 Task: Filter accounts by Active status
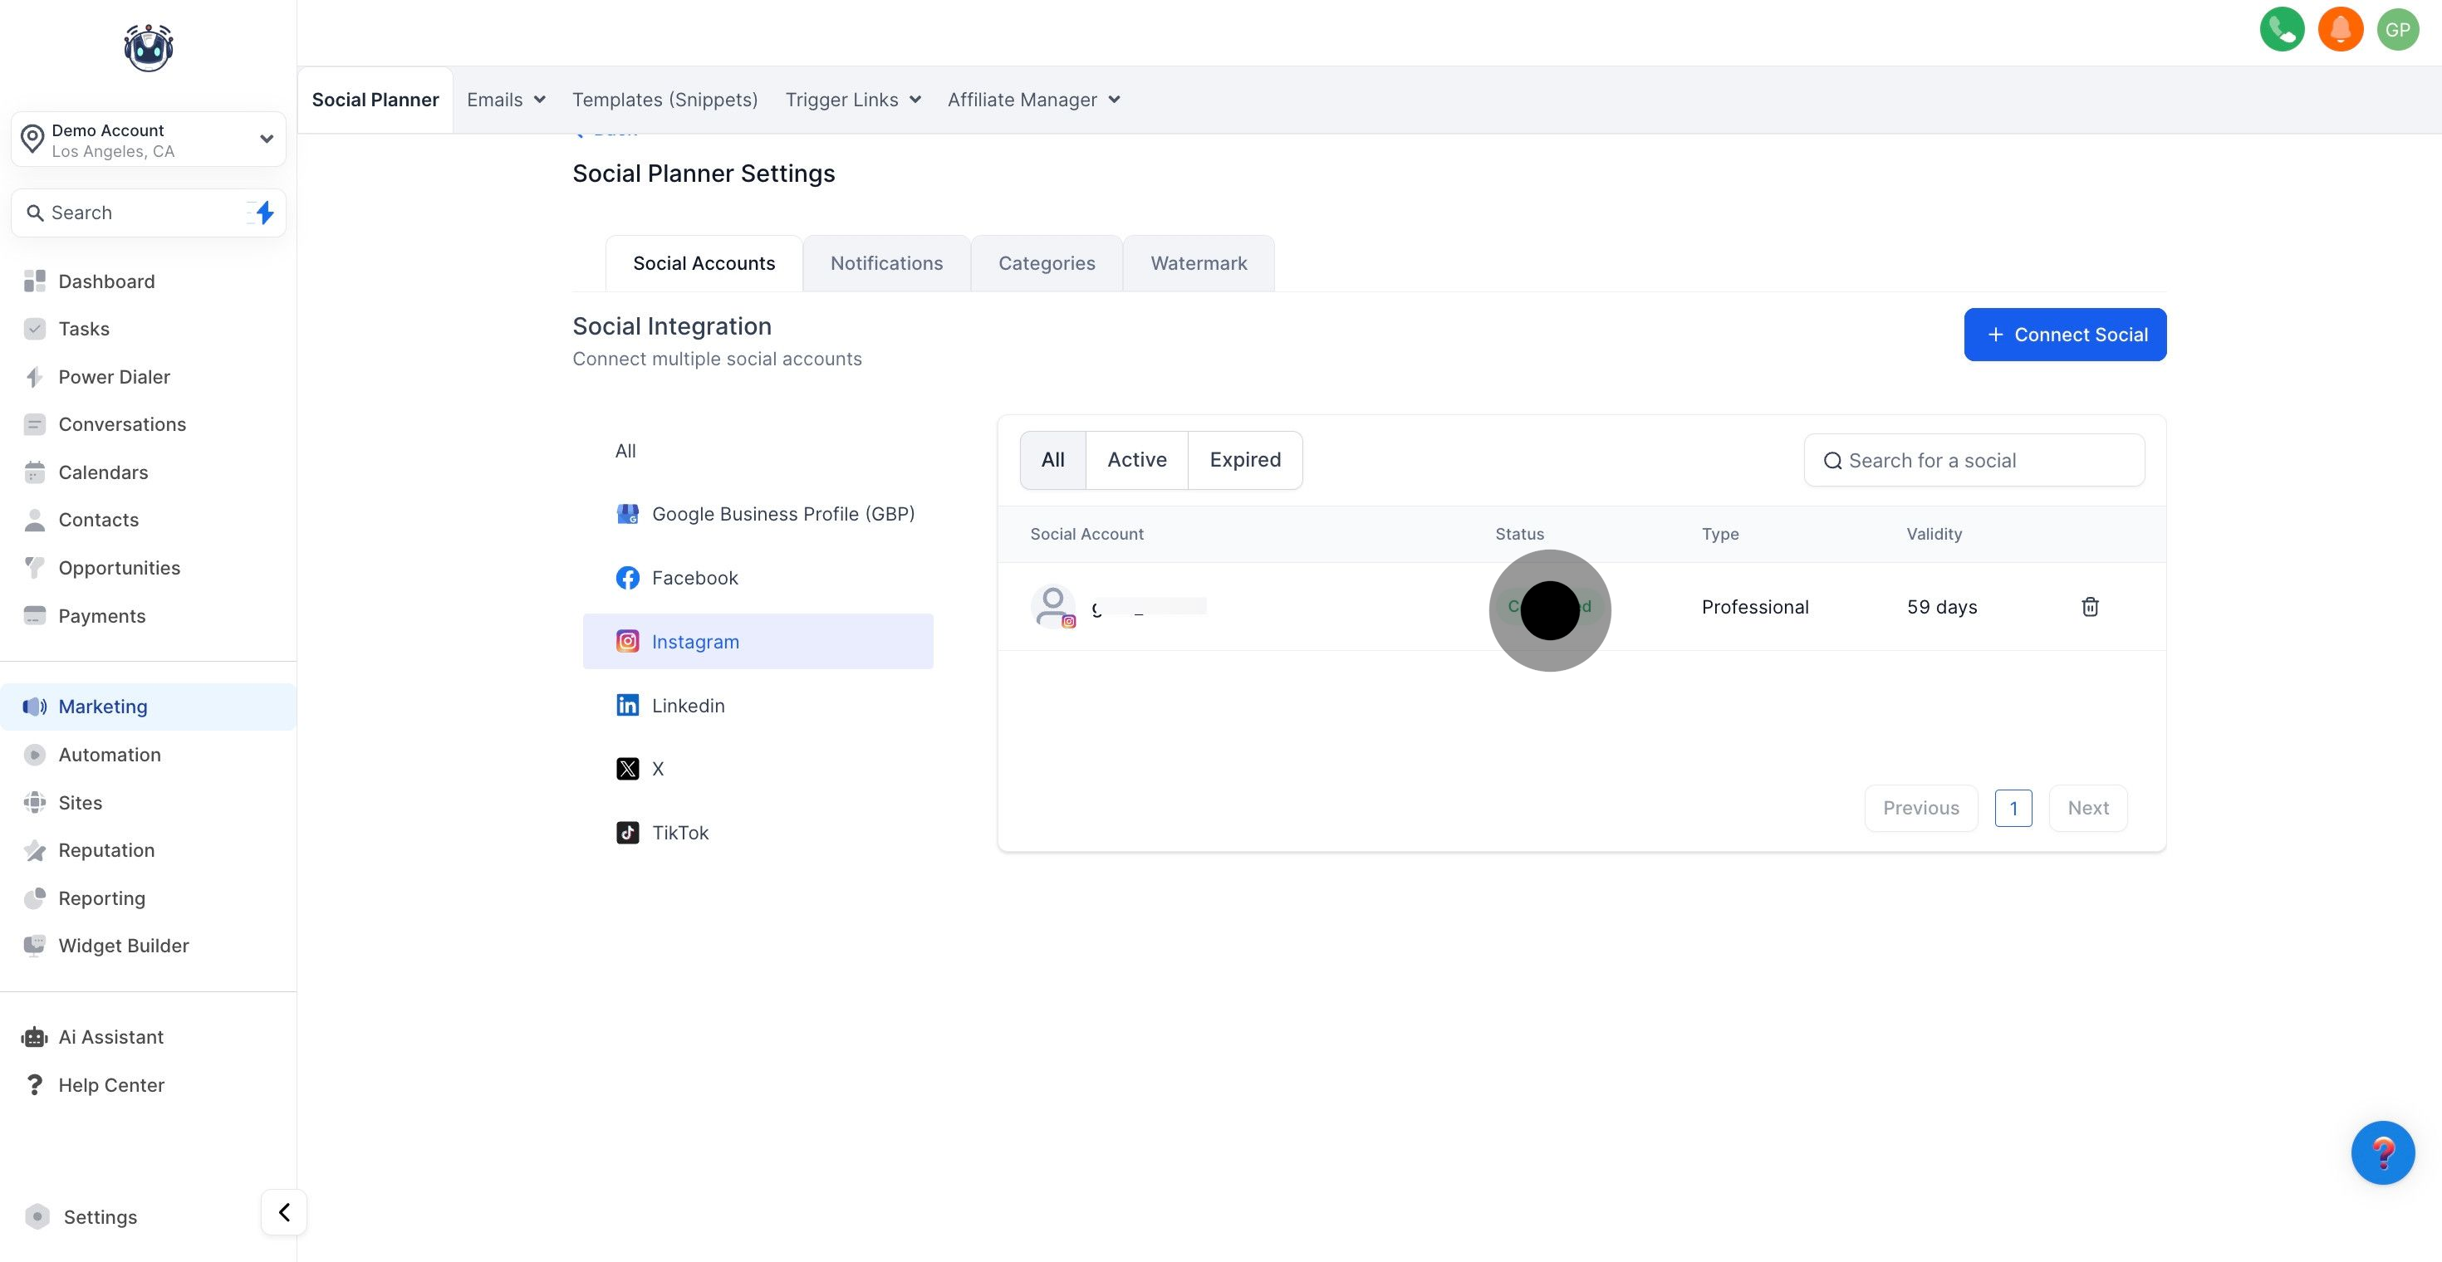[x=1136, y=459]
